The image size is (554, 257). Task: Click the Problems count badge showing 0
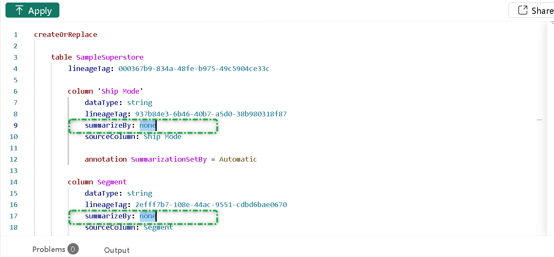(x=72, y=249)
